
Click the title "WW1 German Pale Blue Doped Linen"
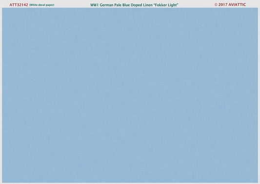tap(121, 5)
